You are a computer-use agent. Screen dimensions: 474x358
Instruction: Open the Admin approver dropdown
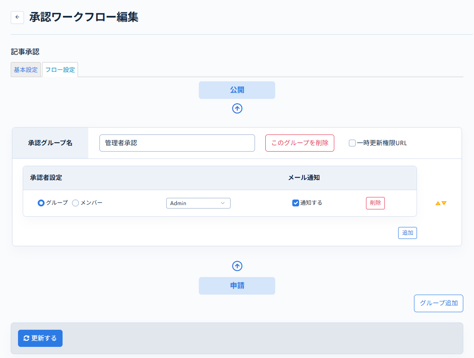coord(198,203)
